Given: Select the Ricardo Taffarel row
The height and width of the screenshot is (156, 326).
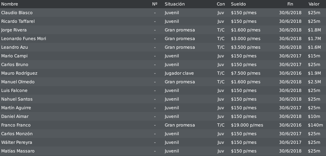Looking at the screenshot, I should click(x=163, y=21).
